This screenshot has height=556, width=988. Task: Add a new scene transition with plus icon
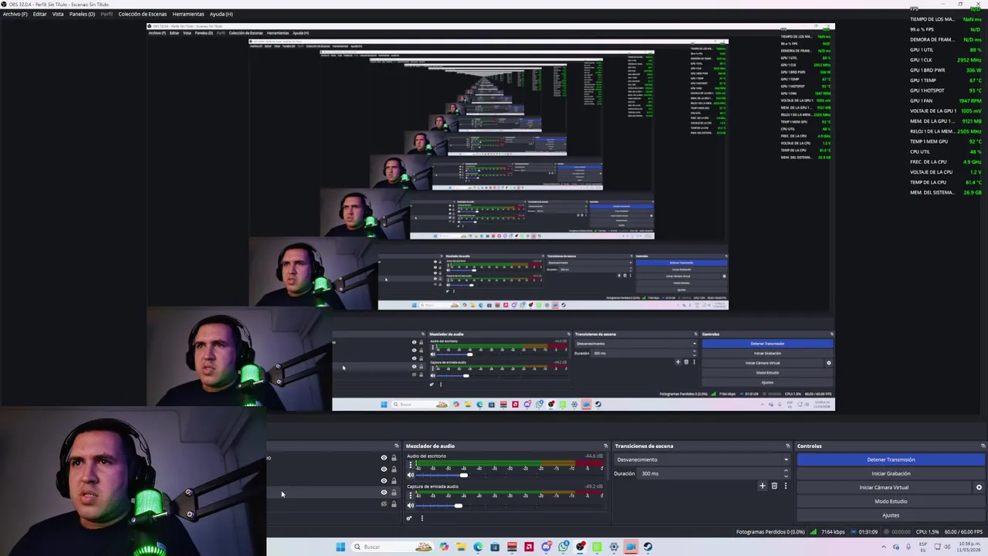pyautogui.click(x=763, y=486)
